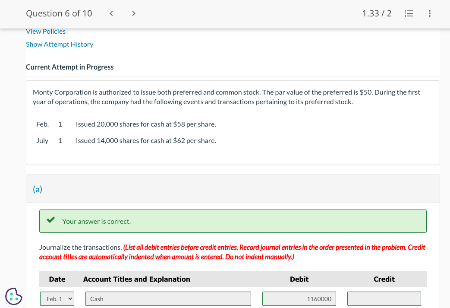The height and width of the screenshot is (308, 450).
Task: Click inside the Cash account title field
Action: point(168,298)
